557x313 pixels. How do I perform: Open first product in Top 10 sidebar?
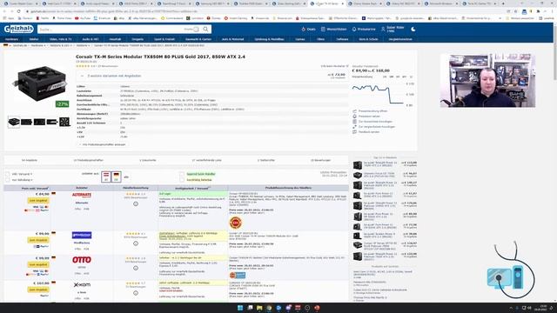tap(385, 164)
